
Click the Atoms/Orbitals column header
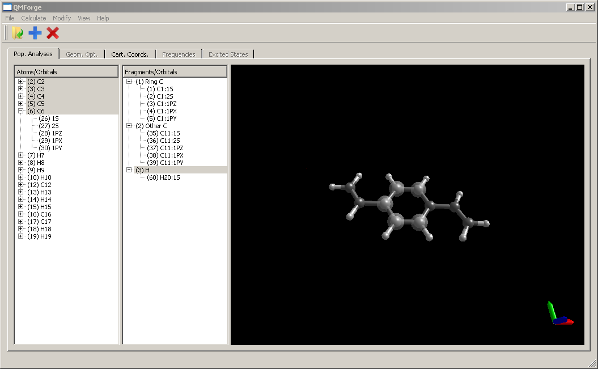[66, 72]
